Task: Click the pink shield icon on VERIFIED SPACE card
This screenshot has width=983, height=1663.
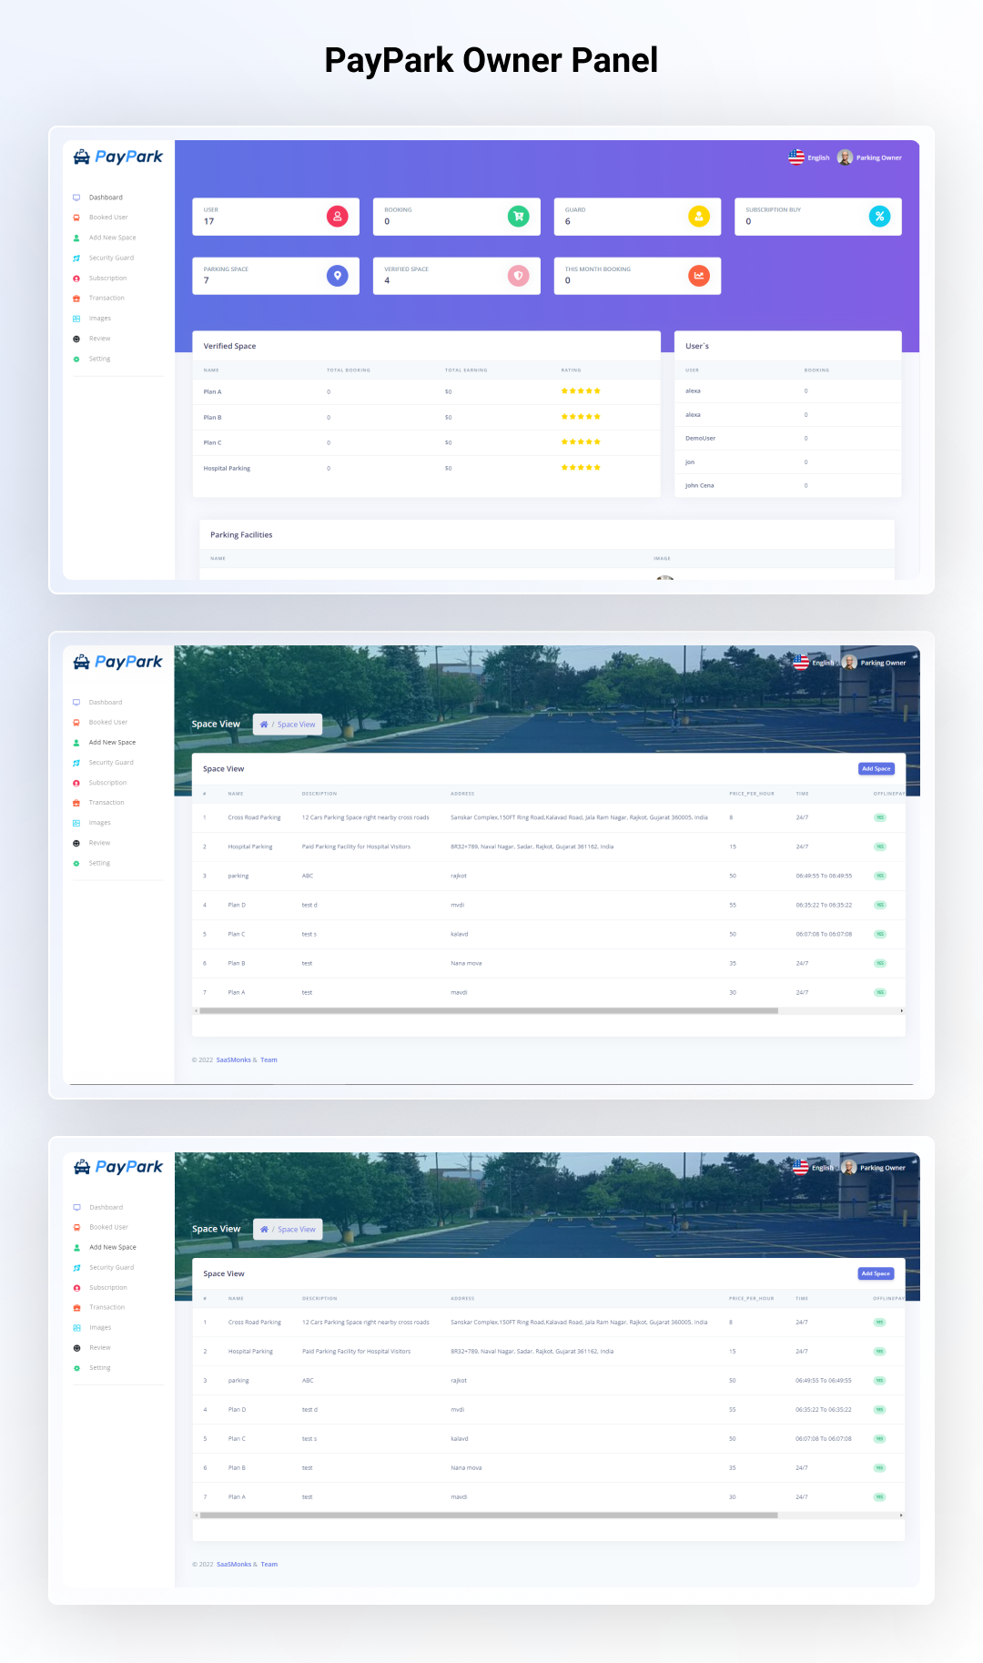Action: tap(518, 276)
